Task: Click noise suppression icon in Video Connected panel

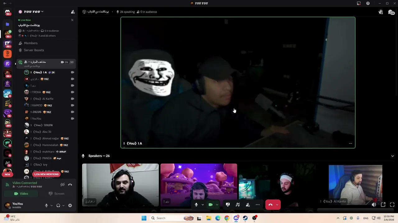Action: [x=62, y=185]
